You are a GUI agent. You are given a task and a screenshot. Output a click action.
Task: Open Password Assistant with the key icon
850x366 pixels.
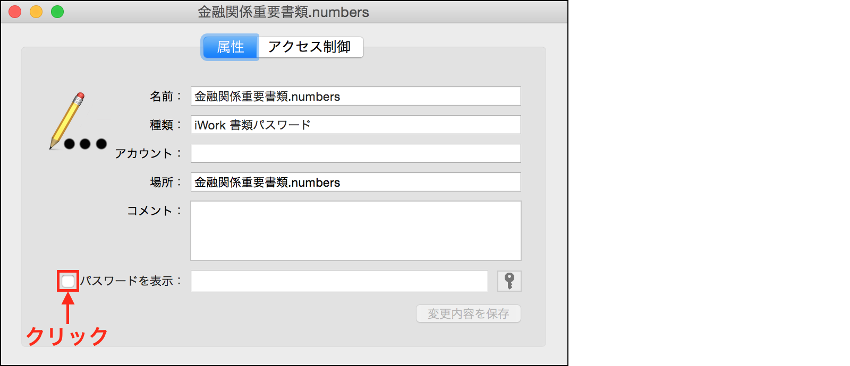(509, 281)
